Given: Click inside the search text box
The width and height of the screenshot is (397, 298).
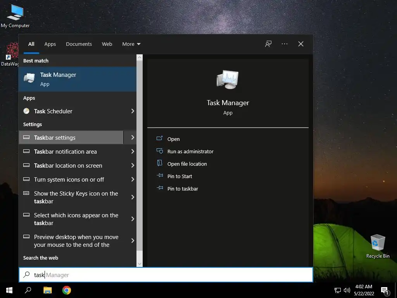Looking at the screenshot, I should [x=166, y=275].
